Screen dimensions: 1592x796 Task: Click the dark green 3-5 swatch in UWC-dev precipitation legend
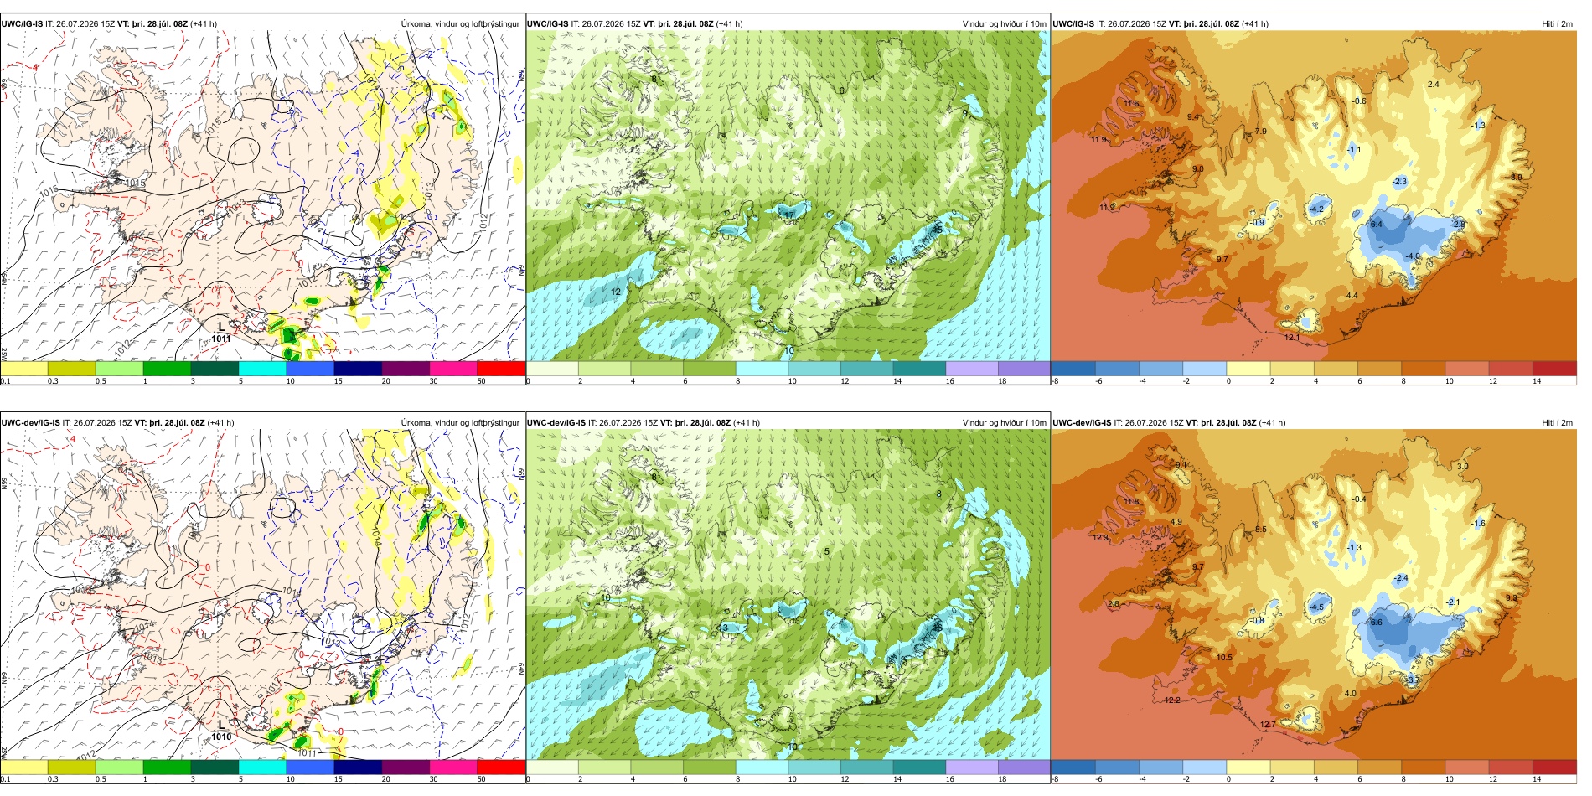(215, 767)
